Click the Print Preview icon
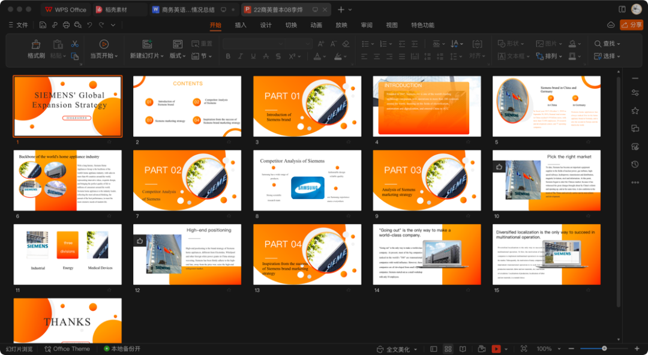This screenshot has width=648, height=355. coord(77,25)
